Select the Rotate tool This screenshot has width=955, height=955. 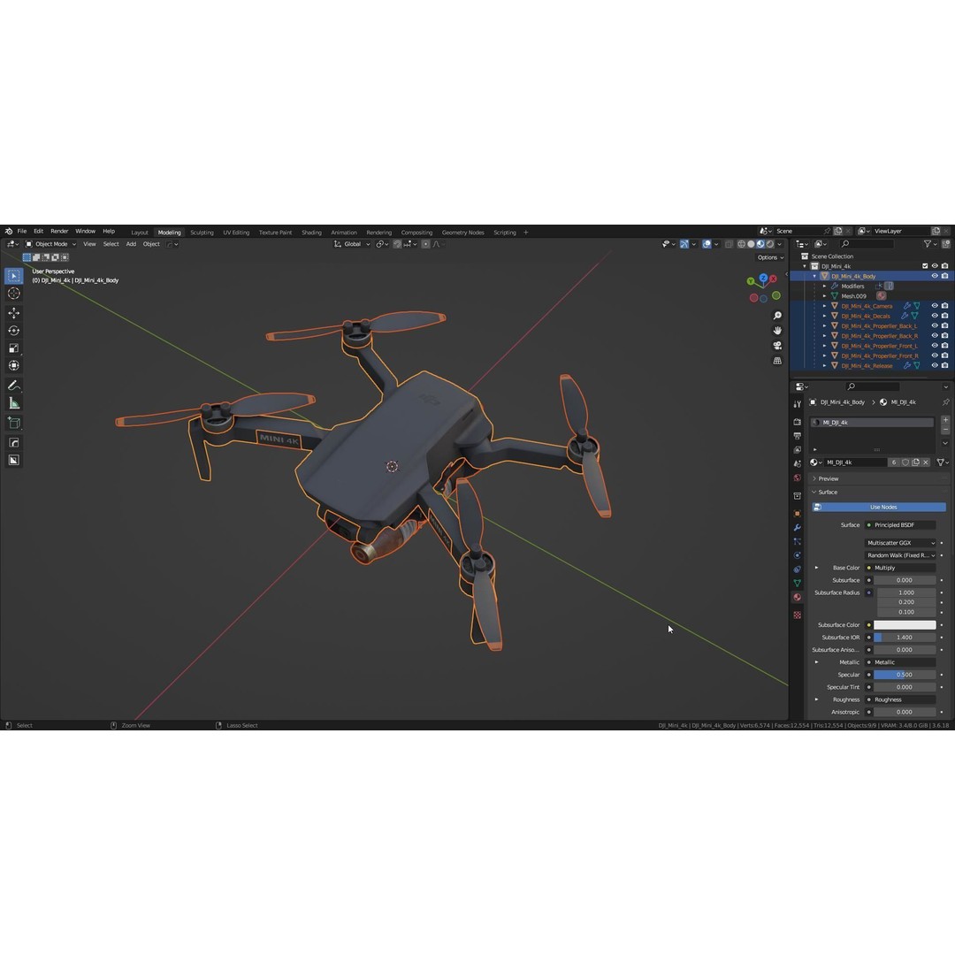pos(14,331)
